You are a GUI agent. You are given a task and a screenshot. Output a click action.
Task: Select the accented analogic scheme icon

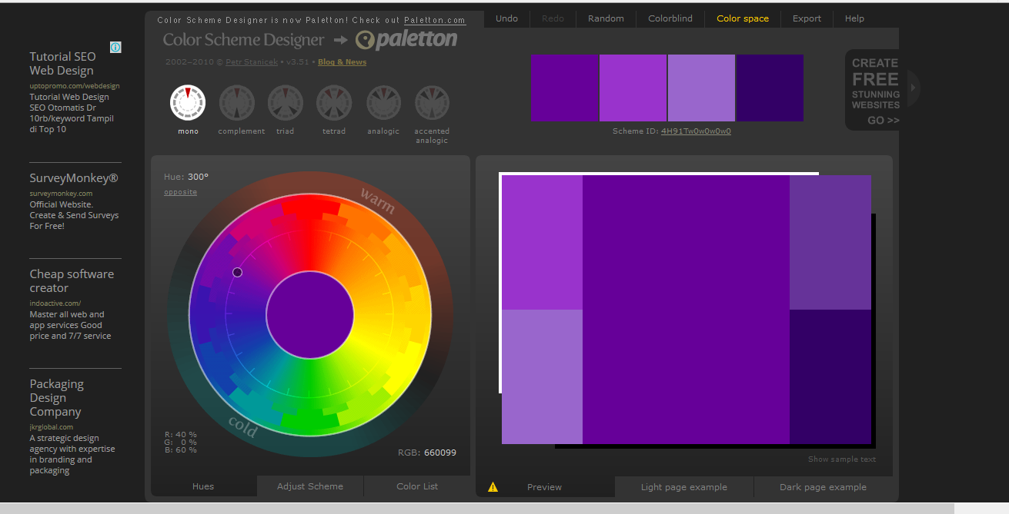(x=432, y=103)
